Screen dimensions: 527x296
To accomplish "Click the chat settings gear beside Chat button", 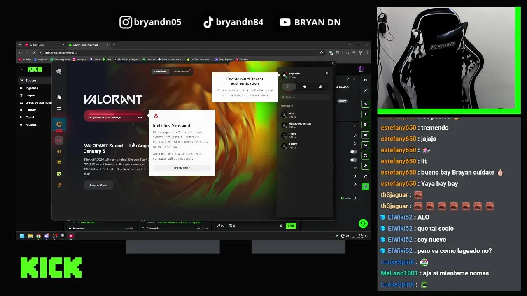I will coord(281,226).
